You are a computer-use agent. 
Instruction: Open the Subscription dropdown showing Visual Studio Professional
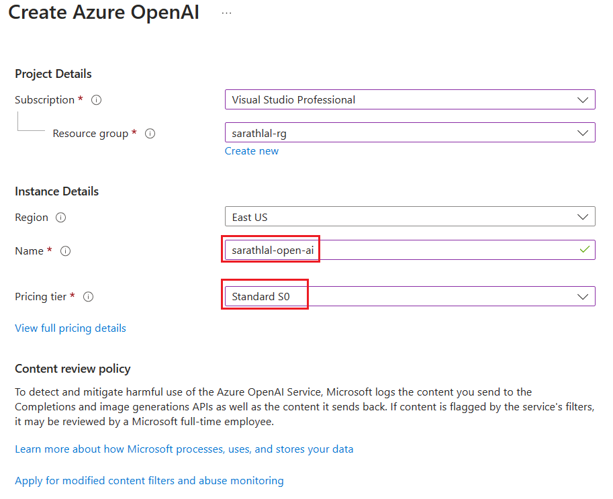pyautogui.click(x=410, y=99)
